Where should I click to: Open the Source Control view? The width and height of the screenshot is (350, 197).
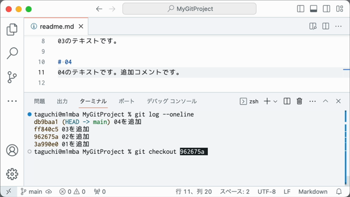pyautogui.click(x=12, y=77)
